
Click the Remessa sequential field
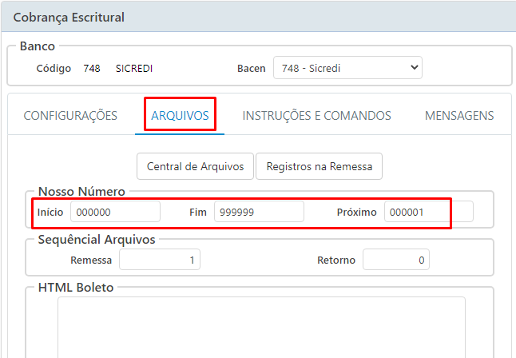click(160, 260)
